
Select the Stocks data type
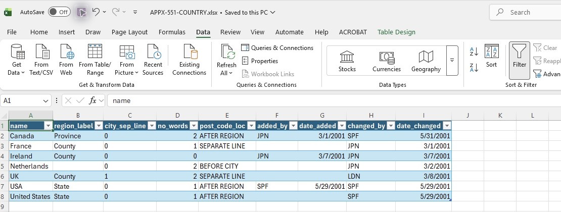click(347, 61)
